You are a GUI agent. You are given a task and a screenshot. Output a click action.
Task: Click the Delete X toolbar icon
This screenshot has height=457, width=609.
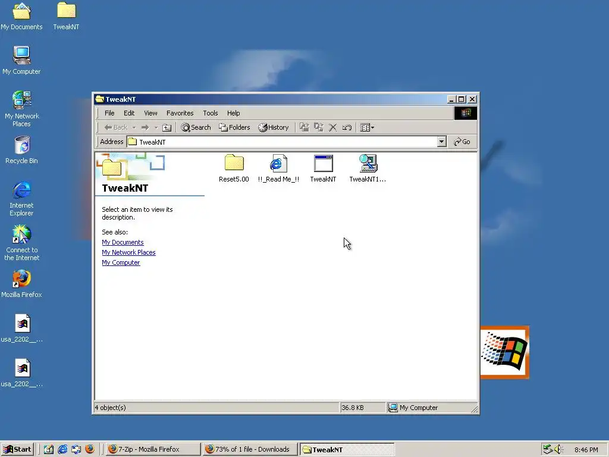click(332, 127)
